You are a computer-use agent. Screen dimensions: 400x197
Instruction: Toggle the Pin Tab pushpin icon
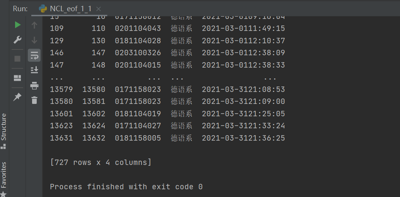(17, 97)
